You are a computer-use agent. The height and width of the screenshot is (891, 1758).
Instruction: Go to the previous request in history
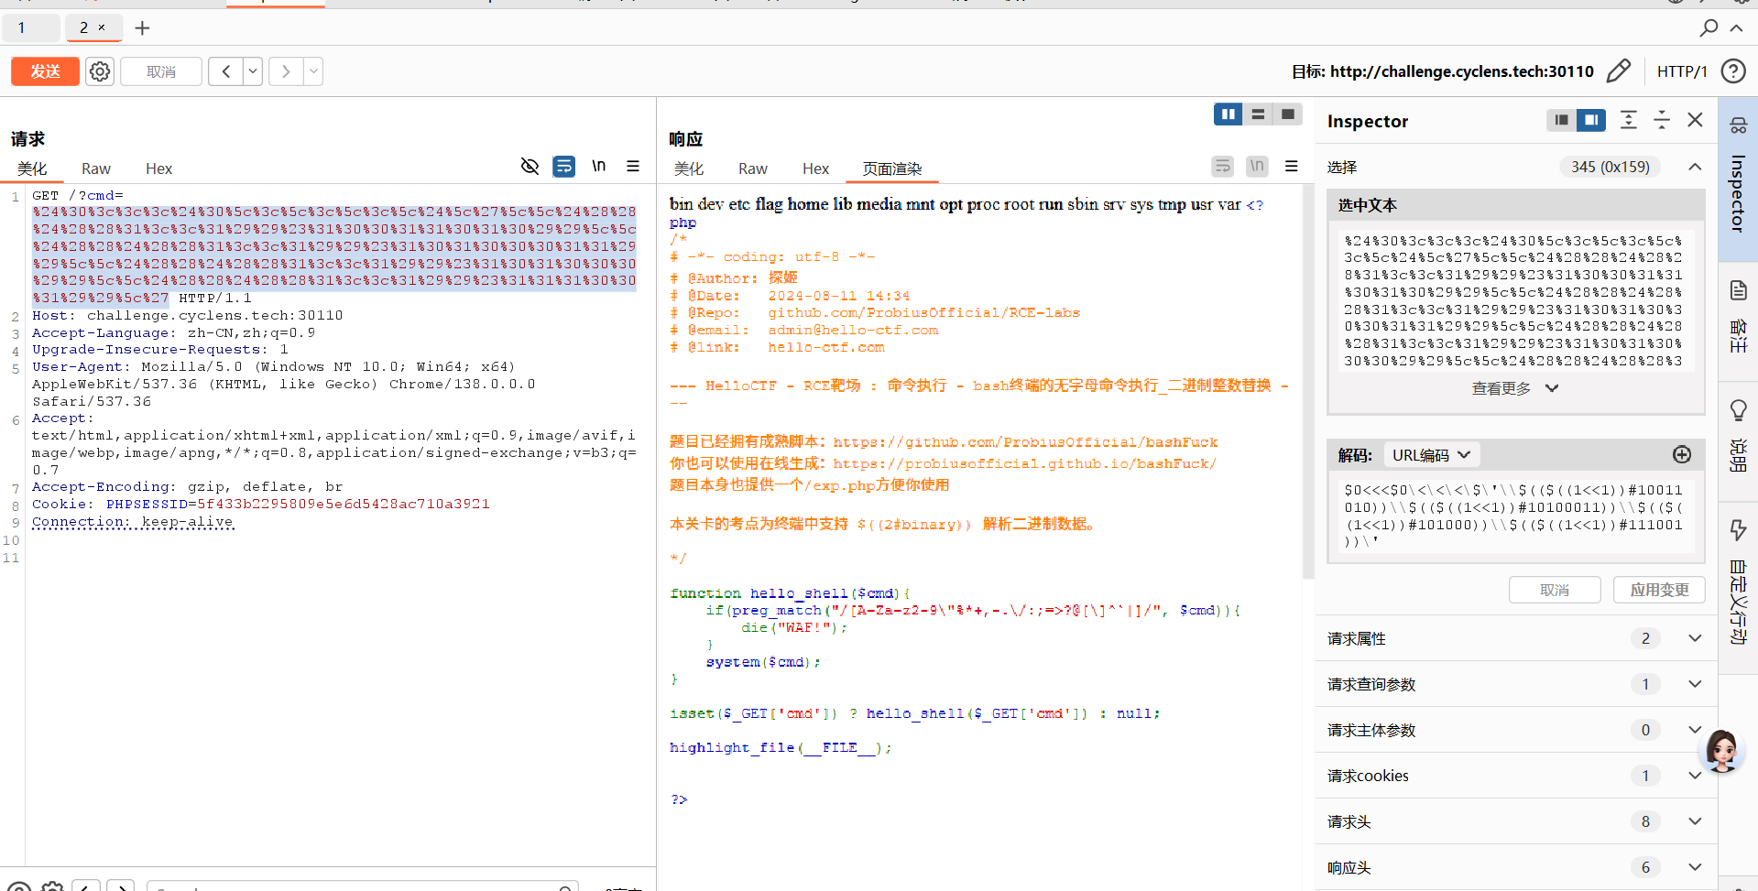tap(225, 71)
